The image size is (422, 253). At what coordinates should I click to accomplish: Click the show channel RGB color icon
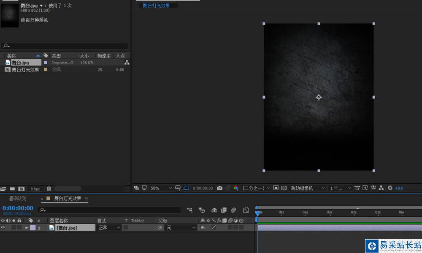point(236,188)
